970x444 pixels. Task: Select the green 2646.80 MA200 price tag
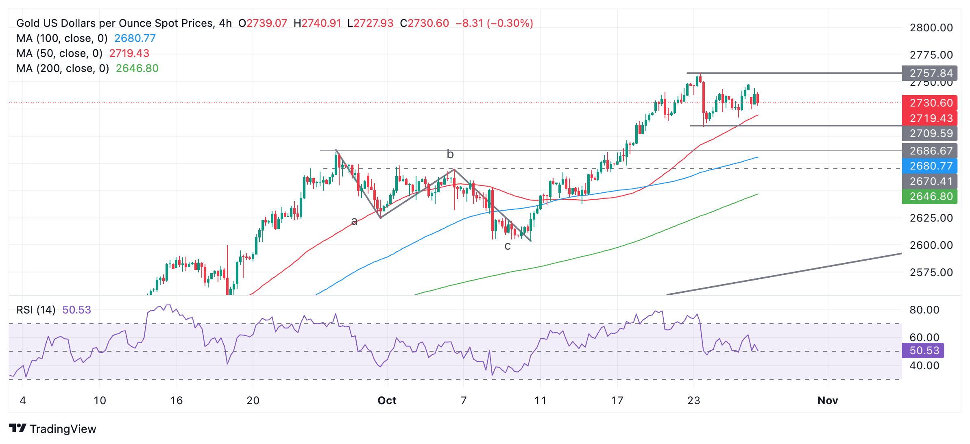coord(930,196)
